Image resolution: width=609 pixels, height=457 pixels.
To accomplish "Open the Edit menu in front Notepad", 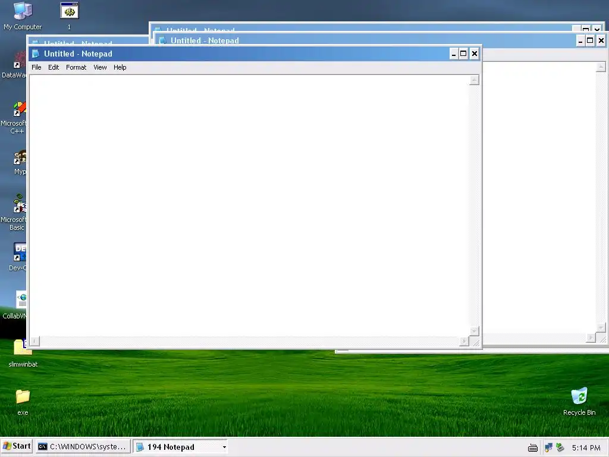I will click(54, 67).
